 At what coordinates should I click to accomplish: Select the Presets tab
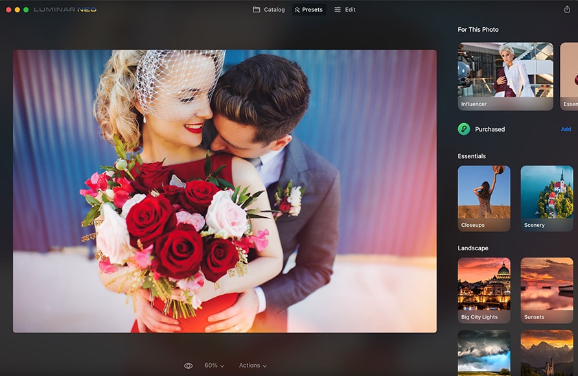[x=309, y=10]
